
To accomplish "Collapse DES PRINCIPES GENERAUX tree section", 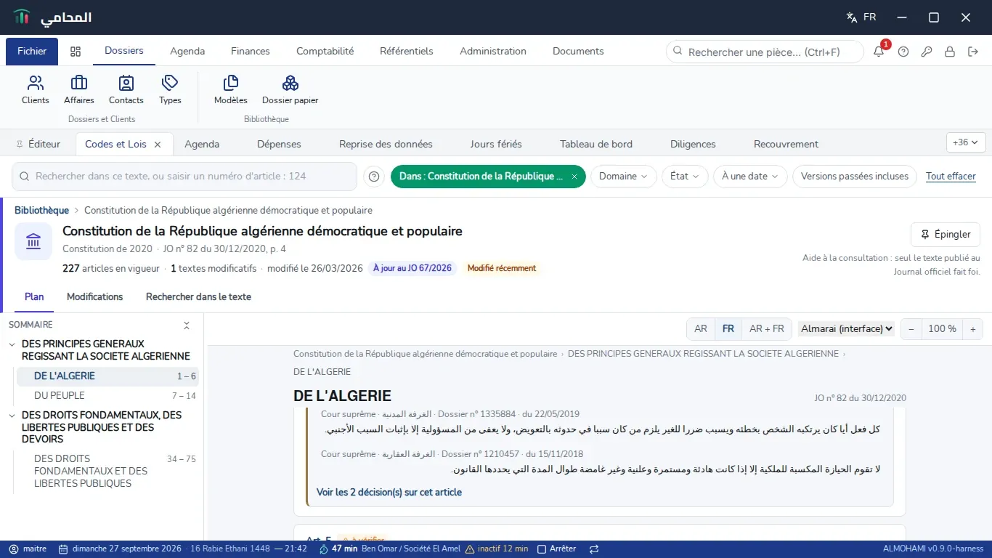I will (12, 344).
